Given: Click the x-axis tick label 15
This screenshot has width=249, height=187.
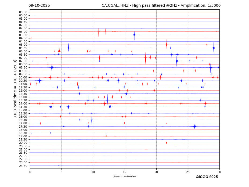Looking at the screenshot, I should pos(125,172).
